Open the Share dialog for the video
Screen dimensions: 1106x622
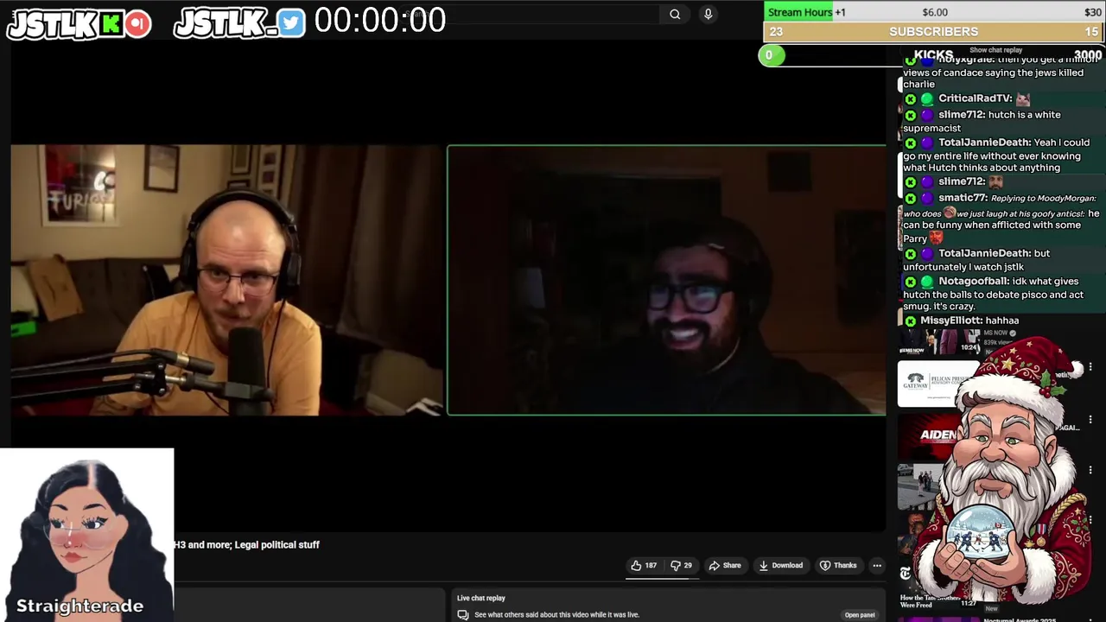pyautogui.click(x=725, y=566)
